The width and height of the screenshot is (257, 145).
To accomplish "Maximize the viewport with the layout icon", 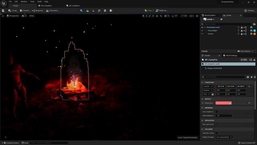I will pos(197,16).
